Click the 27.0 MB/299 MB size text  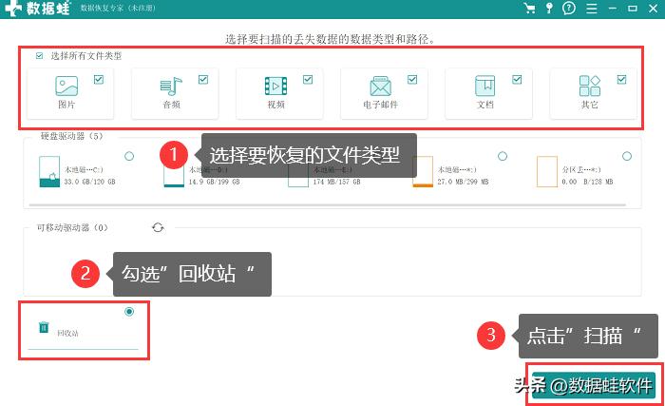[x=464, y=182]
